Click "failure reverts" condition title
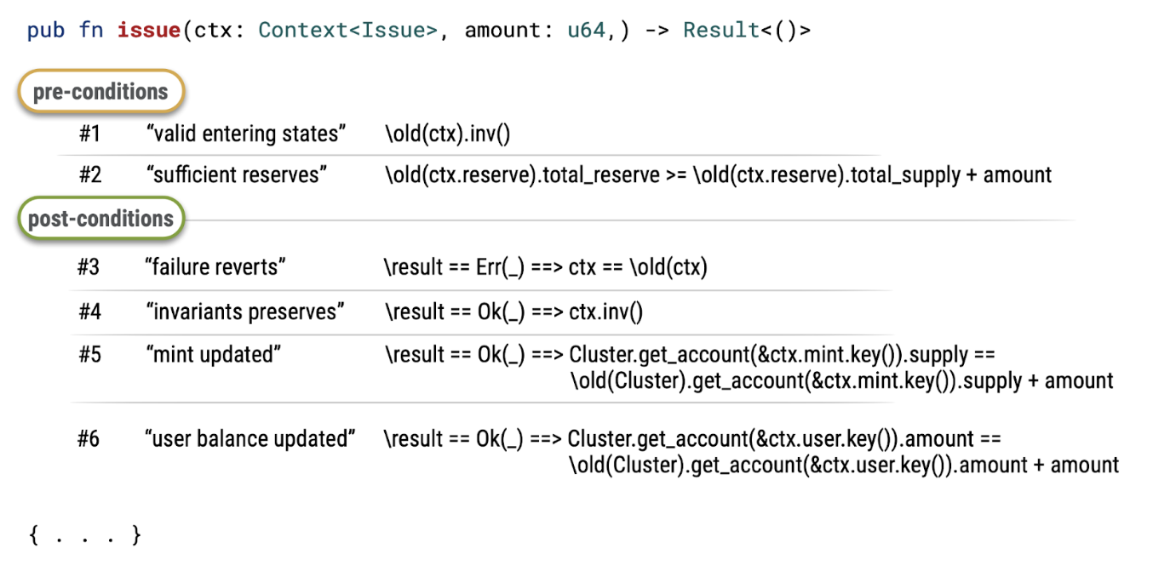The width and height of the screenshot is (1153, 577). pyautogui.click(x=215, y=267)
